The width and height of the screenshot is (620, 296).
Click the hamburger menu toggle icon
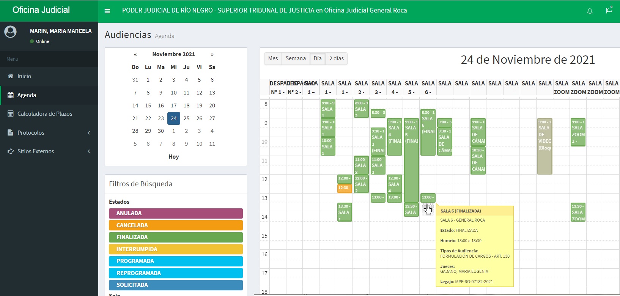107,11
